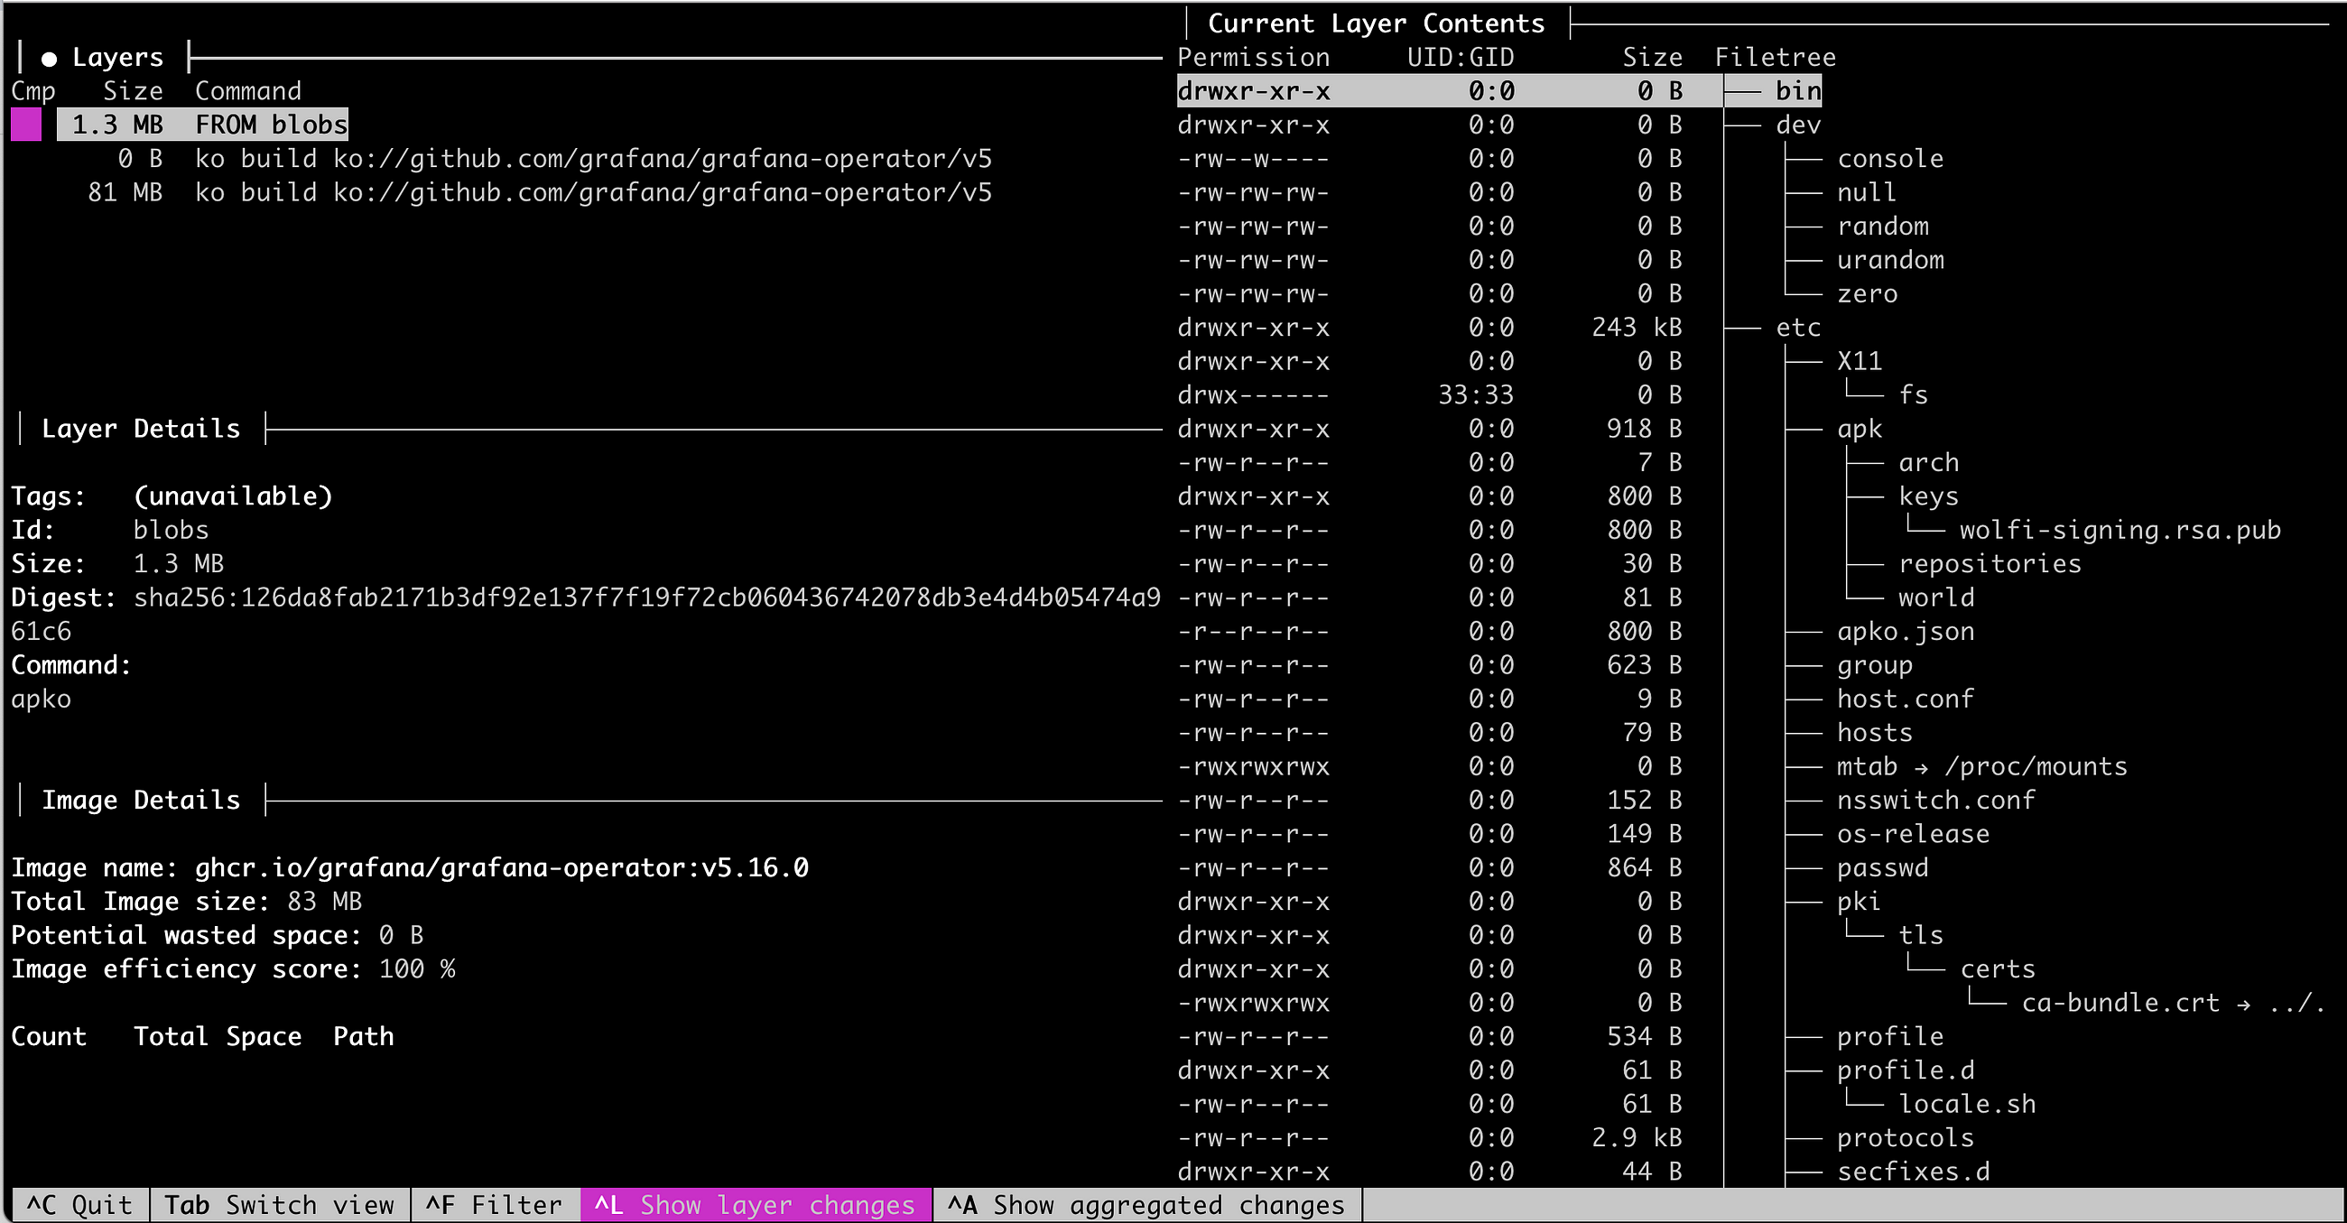Click the UID:GID column header
This screenshot has width=2347, height=1223.
coord(1460,58)
